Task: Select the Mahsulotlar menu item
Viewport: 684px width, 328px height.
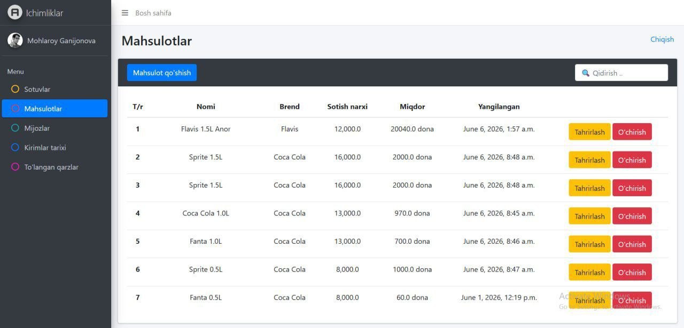Action: click(55, 108)
